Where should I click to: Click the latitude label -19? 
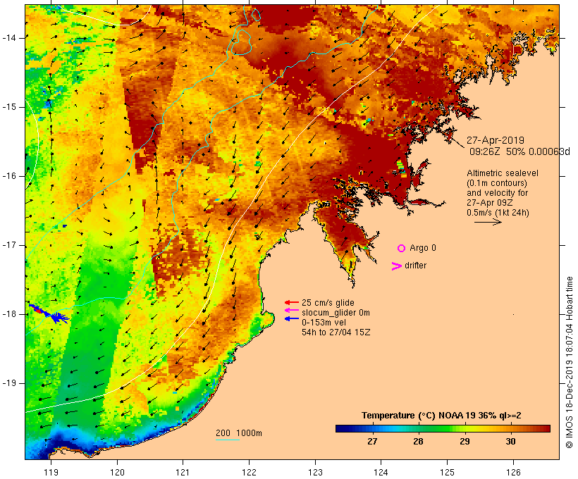point(9,383)
